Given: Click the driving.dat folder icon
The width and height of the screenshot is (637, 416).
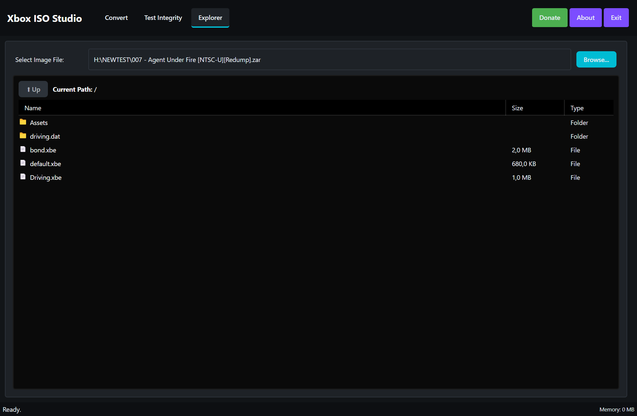Looking at the screenshot, I should (23, 136).
